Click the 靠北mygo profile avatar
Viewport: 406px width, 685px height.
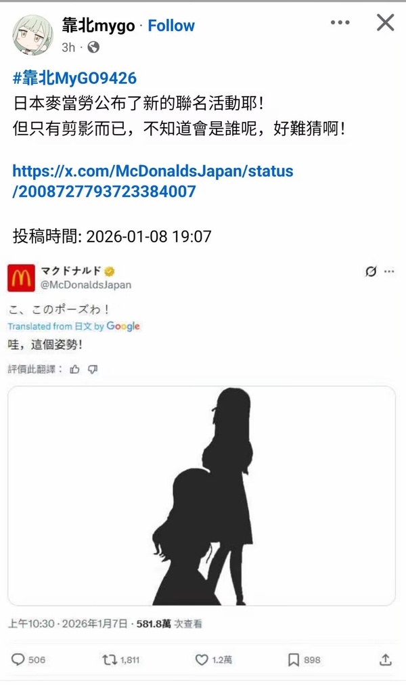tap(32, 35)
